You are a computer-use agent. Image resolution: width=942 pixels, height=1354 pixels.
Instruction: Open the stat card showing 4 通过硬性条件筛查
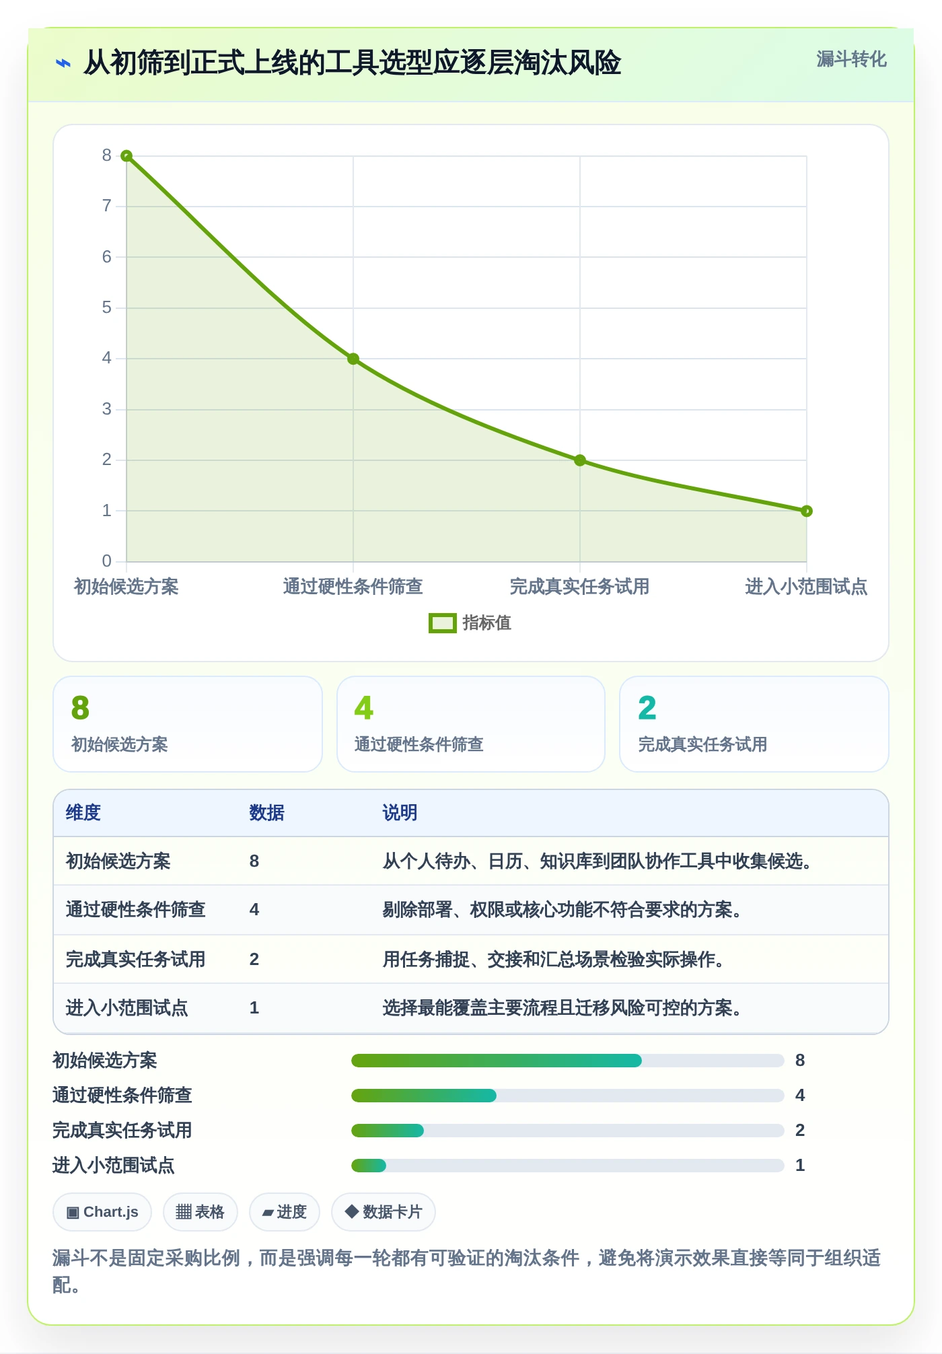(471, 724)
